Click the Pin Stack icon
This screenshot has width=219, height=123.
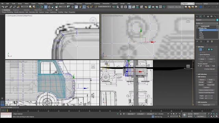pyautogui.click(x=197, y=42)
